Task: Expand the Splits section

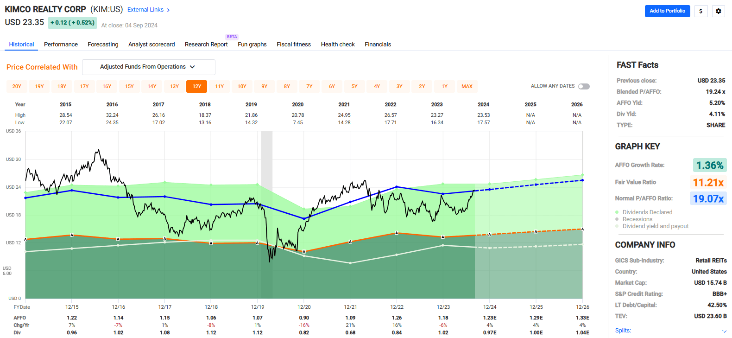Action: pos(671,331)
